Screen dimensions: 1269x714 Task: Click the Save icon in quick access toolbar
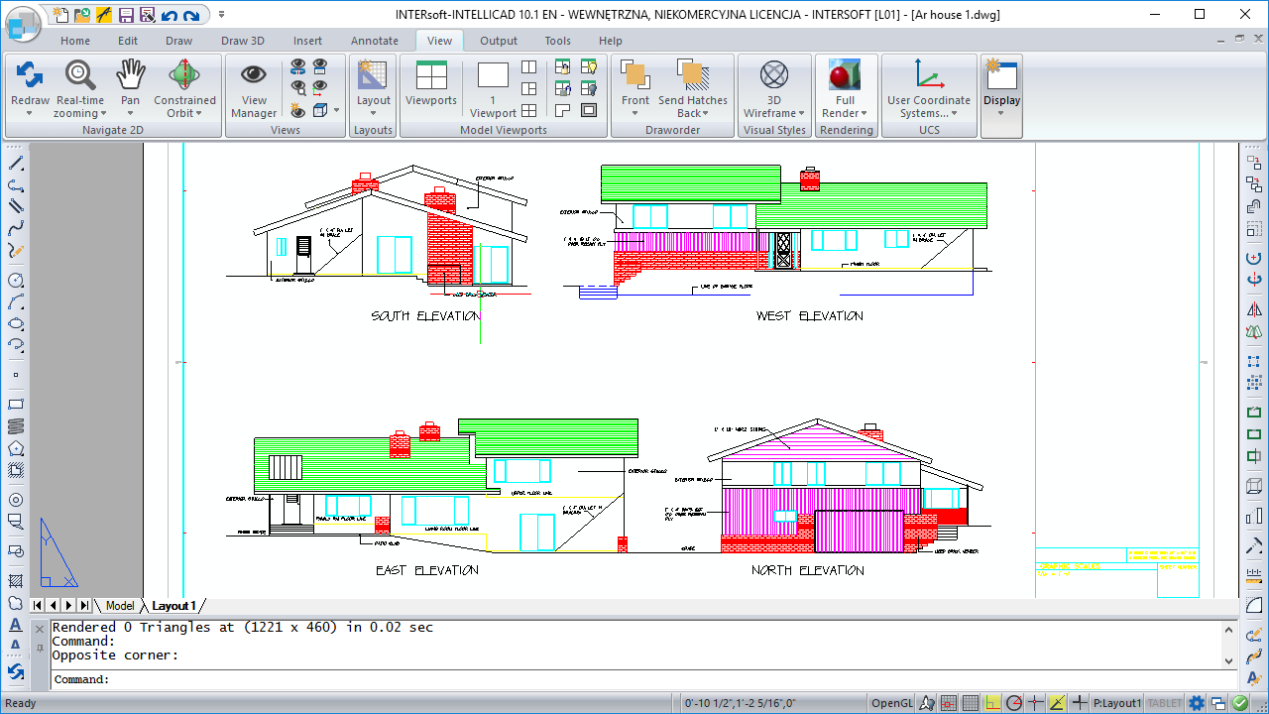coord(126,15)
